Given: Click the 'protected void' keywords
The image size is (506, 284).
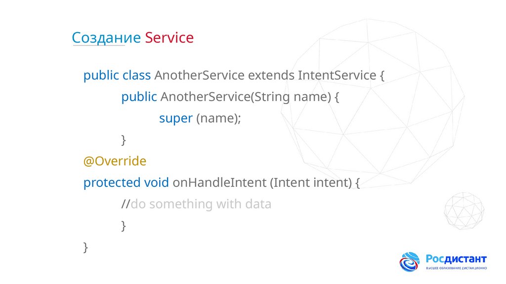Looking at the screenshot, I should point(126,182).
